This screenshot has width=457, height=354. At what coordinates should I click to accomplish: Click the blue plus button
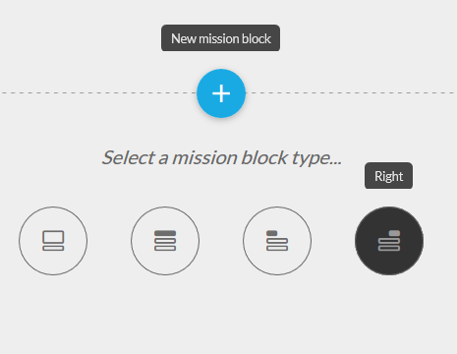point(221,93)
